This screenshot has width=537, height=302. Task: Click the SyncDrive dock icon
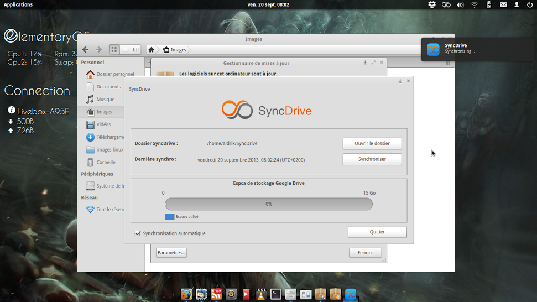coord(351,294)
